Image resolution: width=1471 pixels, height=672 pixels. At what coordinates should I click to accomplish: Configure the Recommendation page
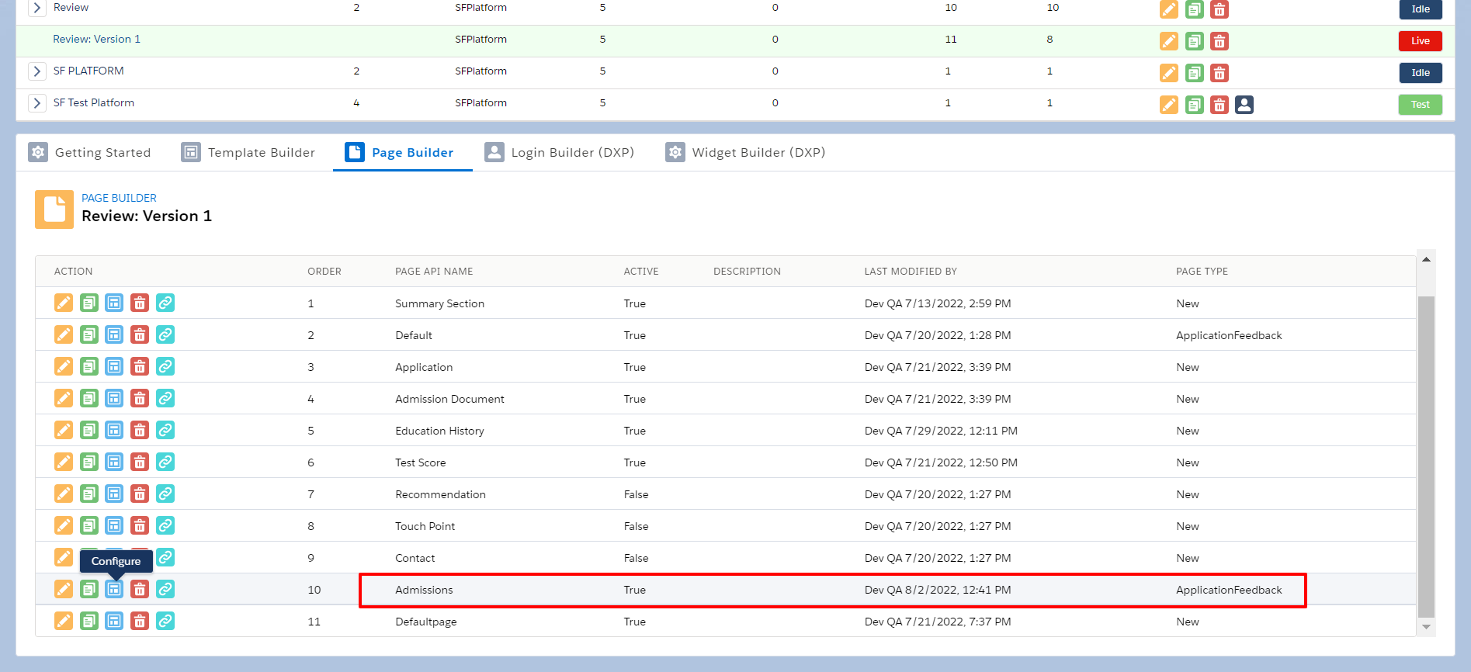coord(114,494)
